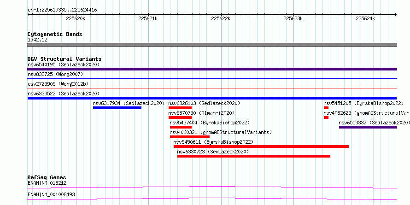
Task: Select the small red bar under nsv4062623
Action: 326,117
